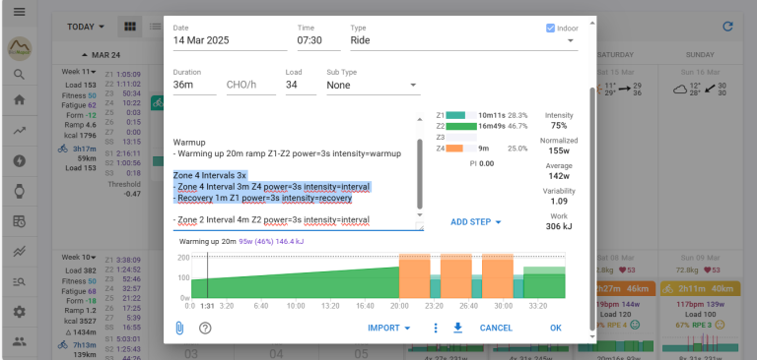Open the calendar clock icon in sidebar
Screen dimensions: 757x360
[20, 221]
